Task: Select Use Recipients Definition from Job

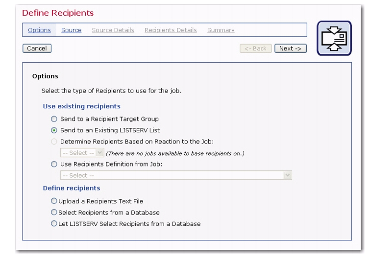Action: (54, 164)
